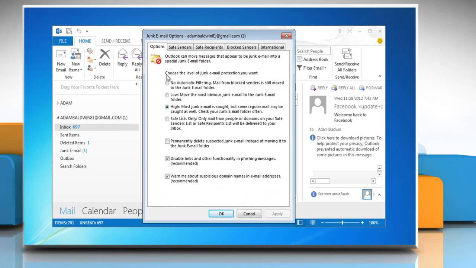Image resolution: width=476 pixels, height=268 pixels.
Task: Open Outlook Help question mark icon
Action: tap(340, 31)
